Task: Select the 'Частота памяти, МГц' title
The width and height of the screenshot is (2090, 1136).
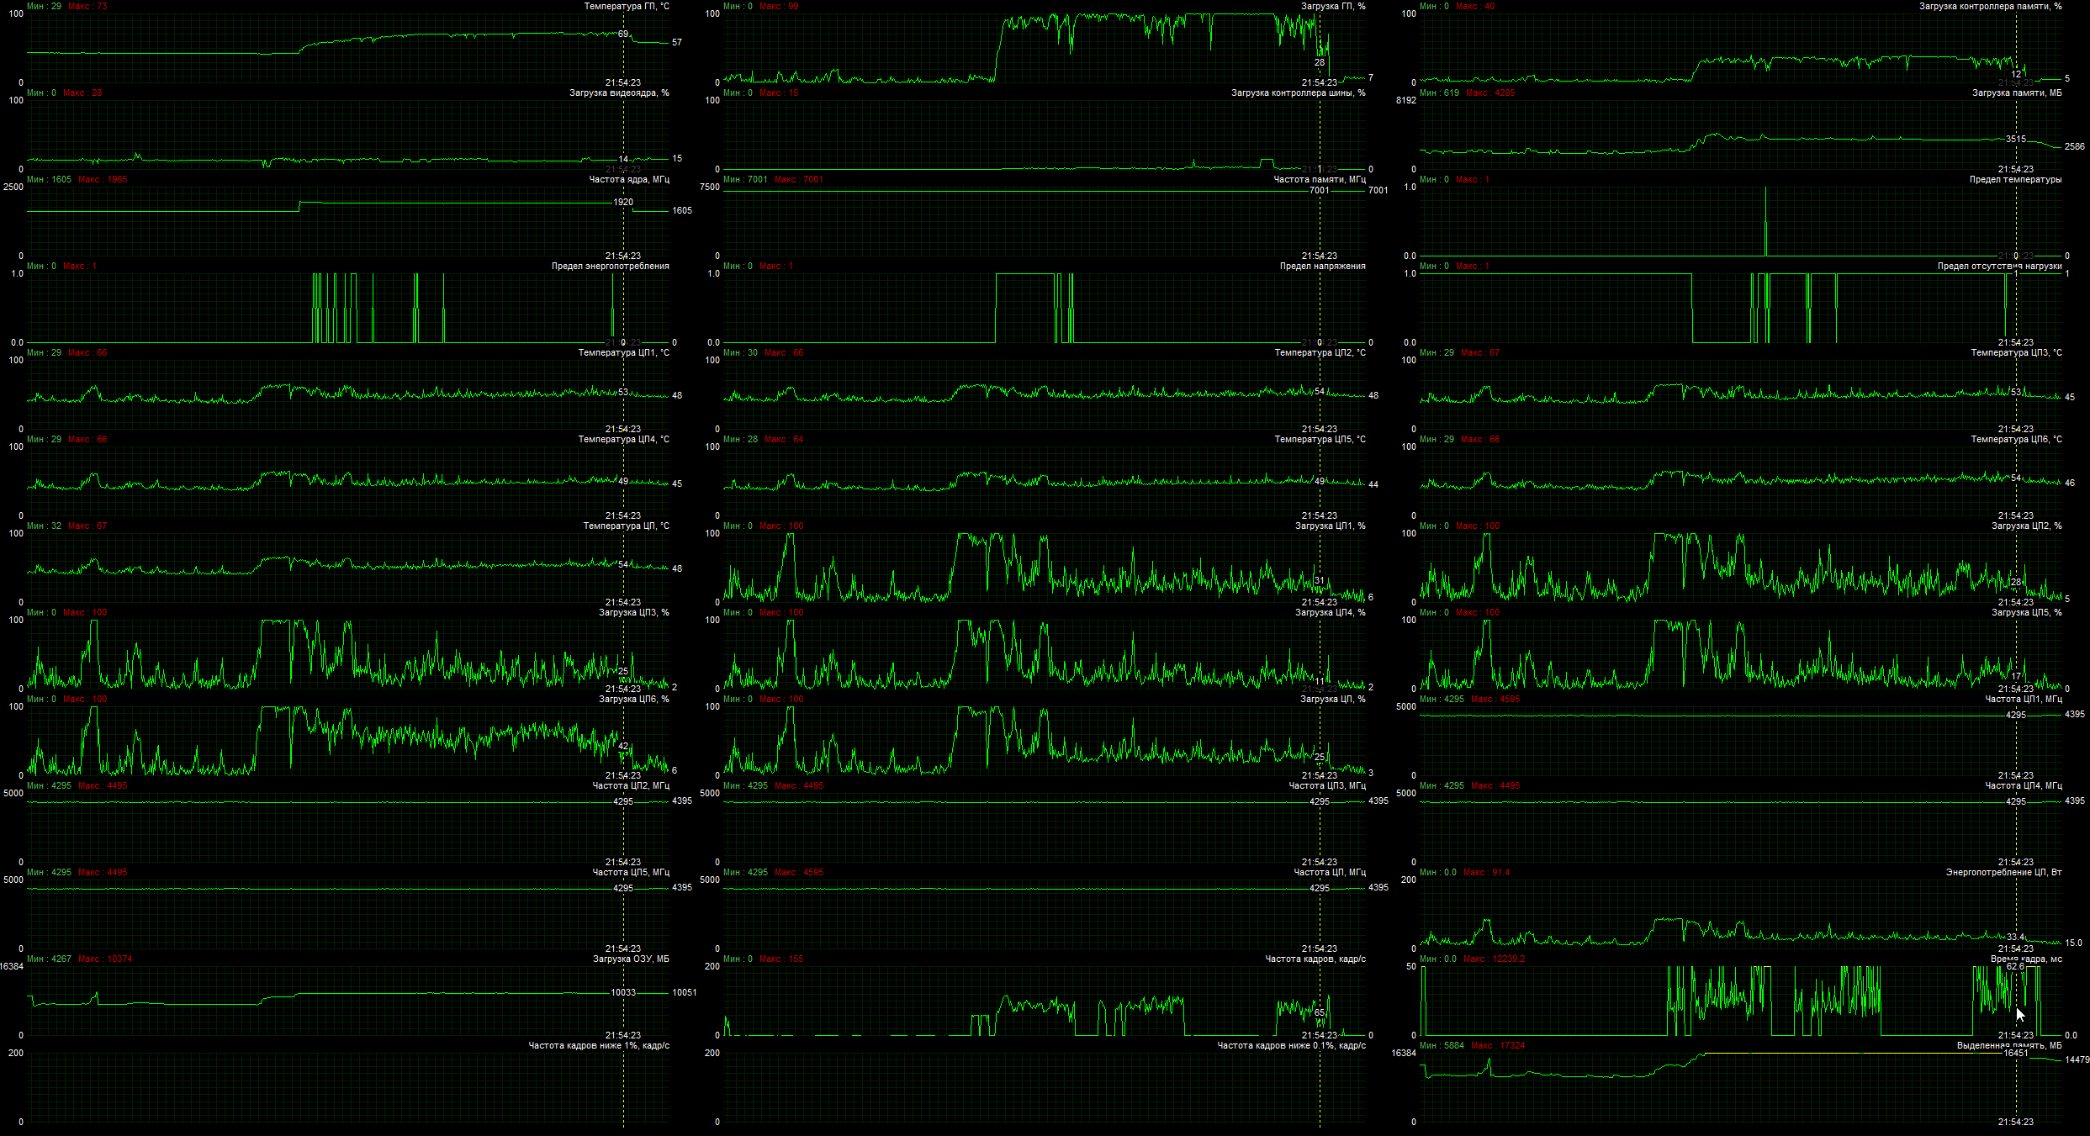Action: (1320, 179)
